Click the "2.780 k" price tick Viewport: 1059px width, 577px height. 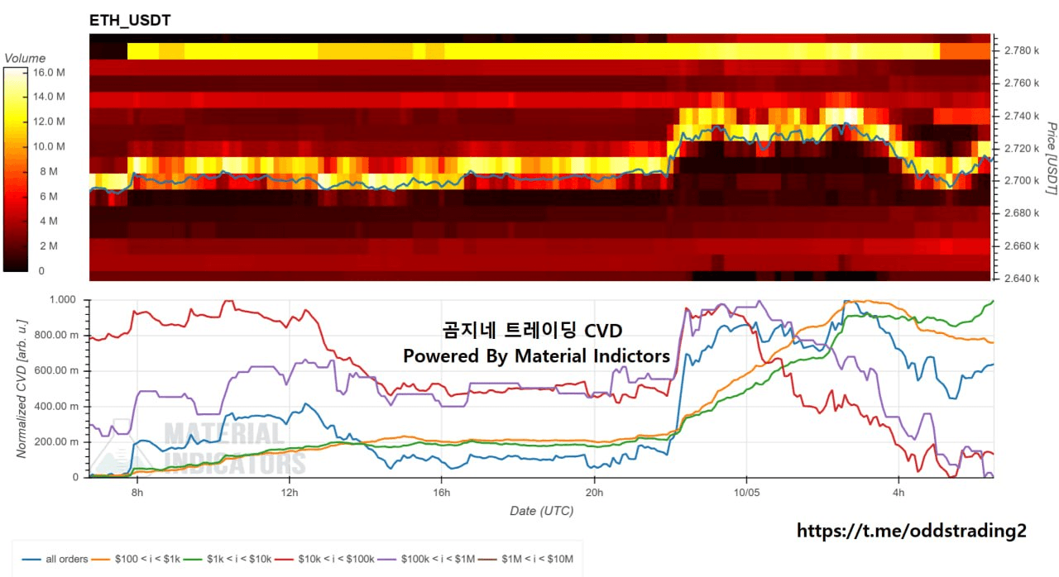1021,50
